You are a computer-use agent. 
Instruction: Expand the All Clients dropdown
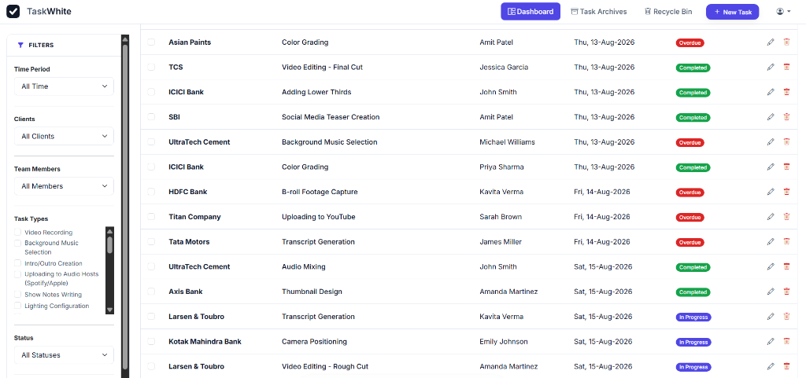[x=64, y=137]
